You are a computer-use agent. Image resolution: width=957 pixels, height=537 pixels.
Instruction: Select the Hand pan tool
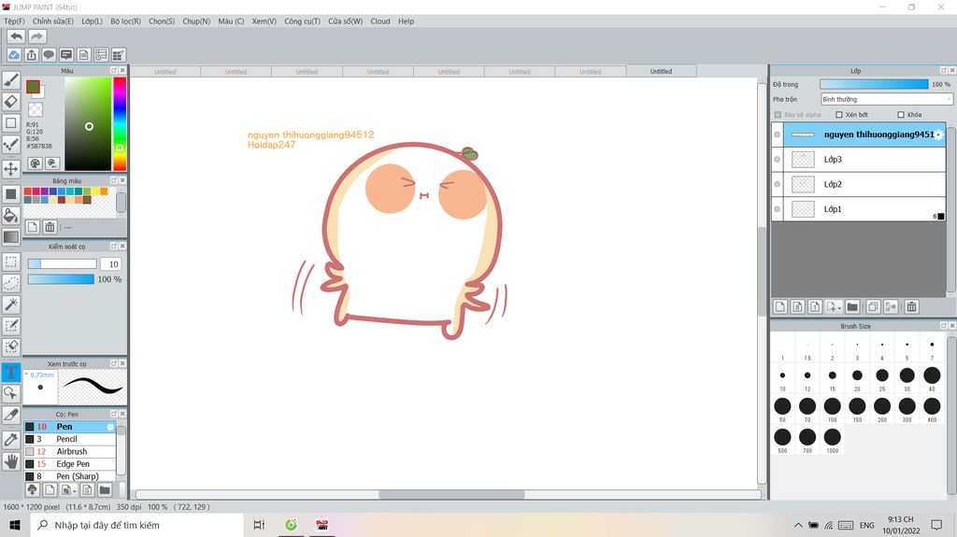click(x=11, y=461)
